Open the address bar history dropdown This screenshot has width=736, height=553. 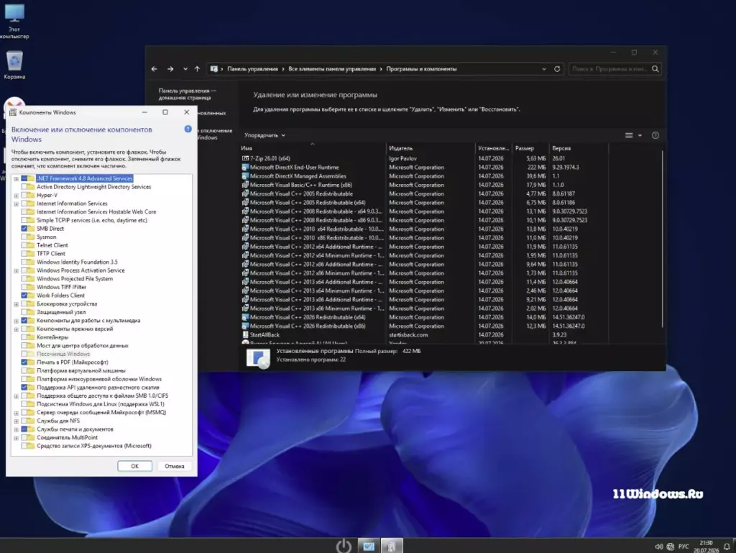544,69
